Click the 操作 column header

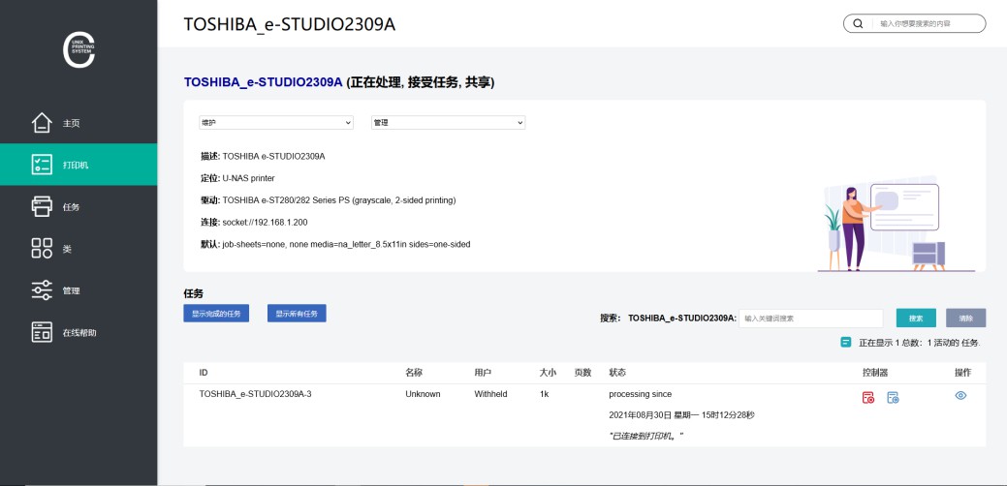point(962,373)
